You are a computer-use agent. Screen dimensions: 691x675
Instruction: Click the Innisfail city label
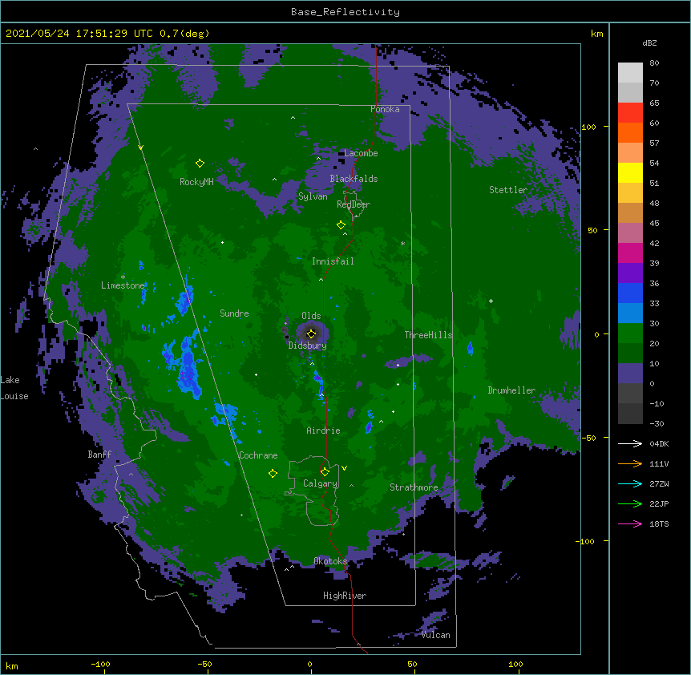[x=333, y=261]
